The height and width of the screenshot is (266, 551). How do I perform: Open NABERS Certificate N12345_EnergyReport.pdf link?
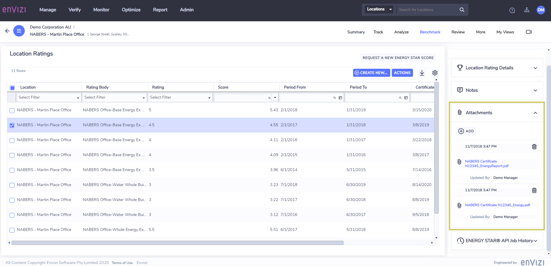(487, 164)
